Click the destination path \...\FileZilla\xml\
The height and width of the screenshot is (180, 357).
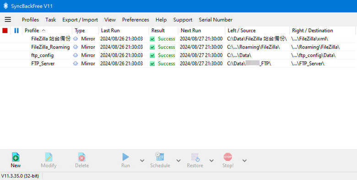pos(310,39)
